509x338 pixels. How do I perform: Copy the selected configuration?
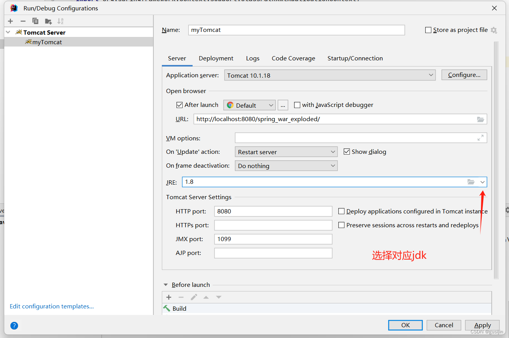[35, 21]
